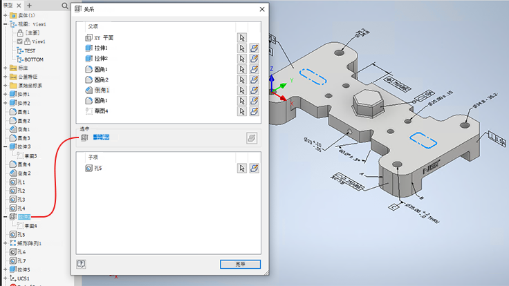Click edit sketch button for 草图4 in dialog

[x=254, y=111]
